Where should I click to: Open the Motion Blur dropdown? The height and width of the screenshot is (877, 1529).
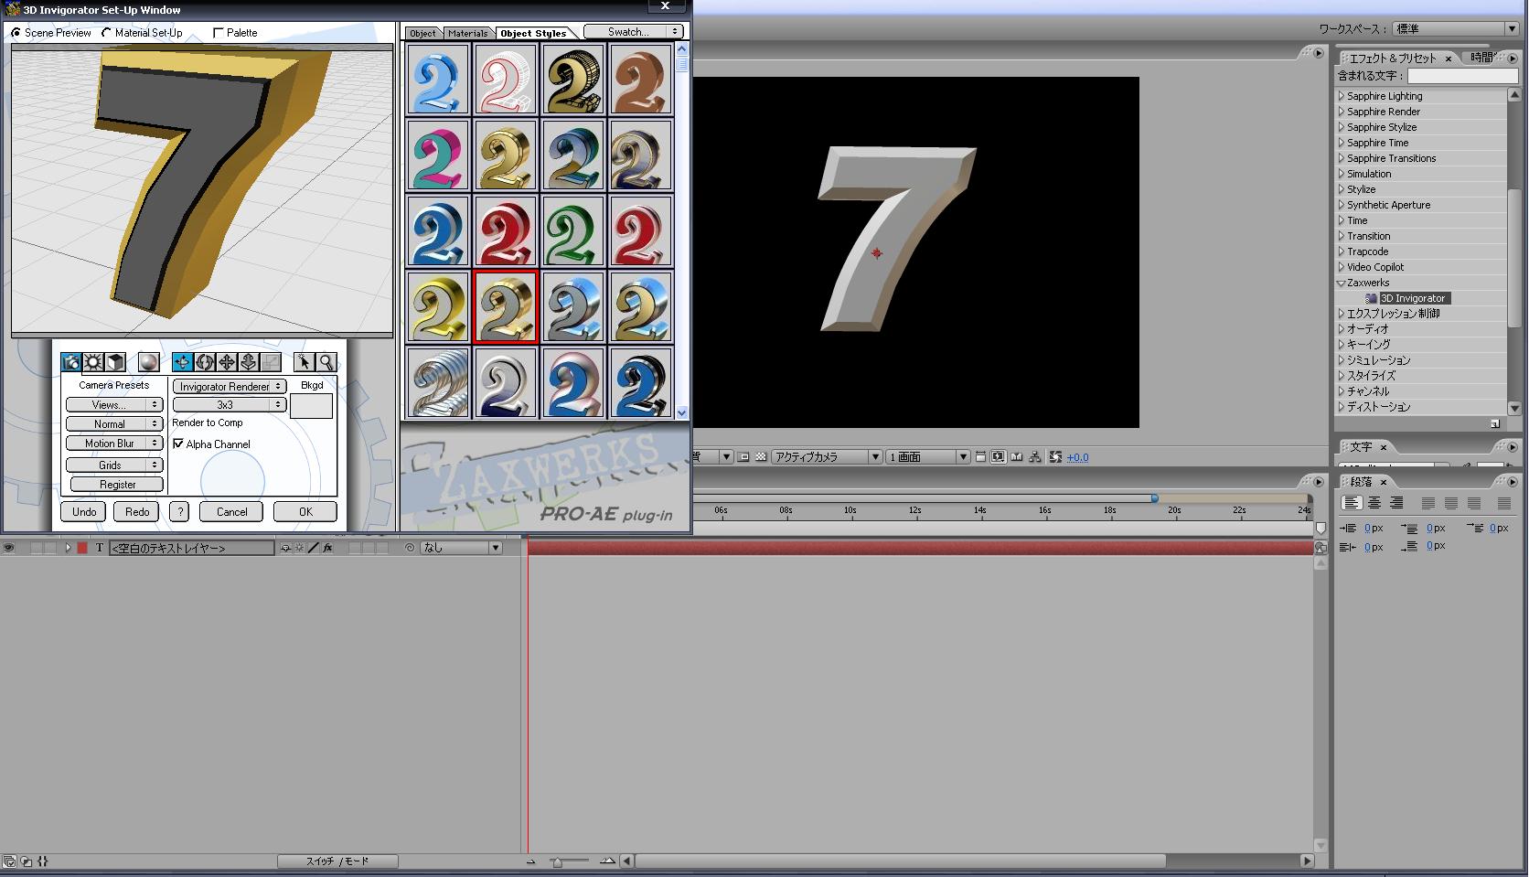(114, 443)
